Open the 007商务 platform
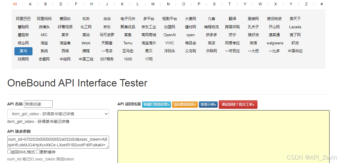This screenshot has height=163, width=338. (107, 59)
